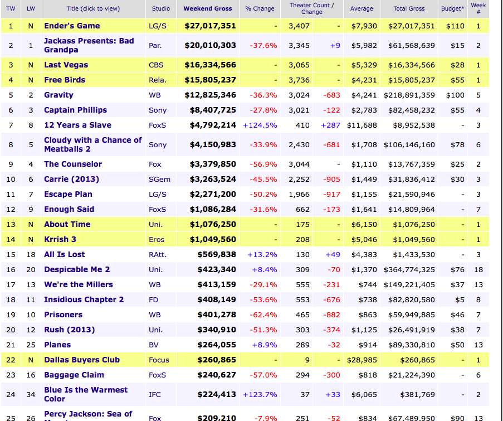Sort by % Change column header
This screenshot has width=503, height=421.
tap(260, 9)
